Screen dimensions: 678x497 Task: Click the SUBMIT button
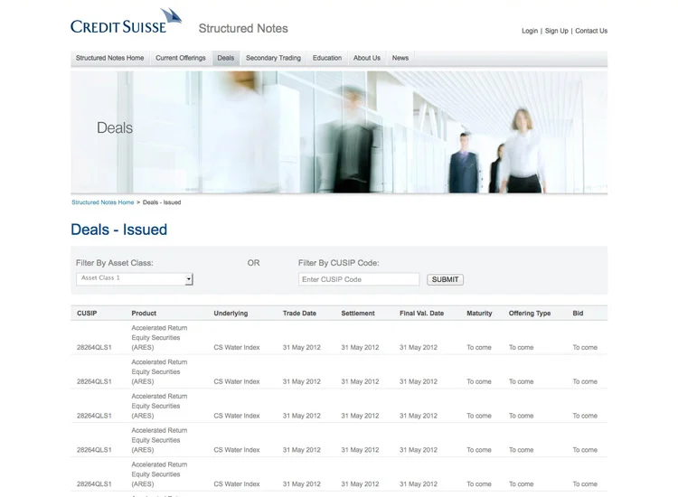tap(445, 279)
